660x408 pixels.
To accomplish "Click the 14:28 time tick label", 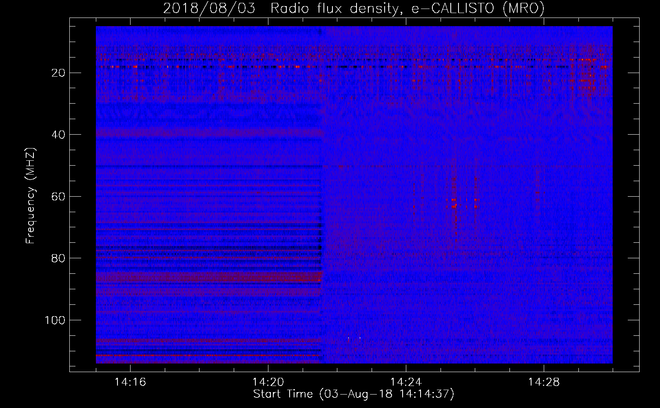I will (544, 382).
